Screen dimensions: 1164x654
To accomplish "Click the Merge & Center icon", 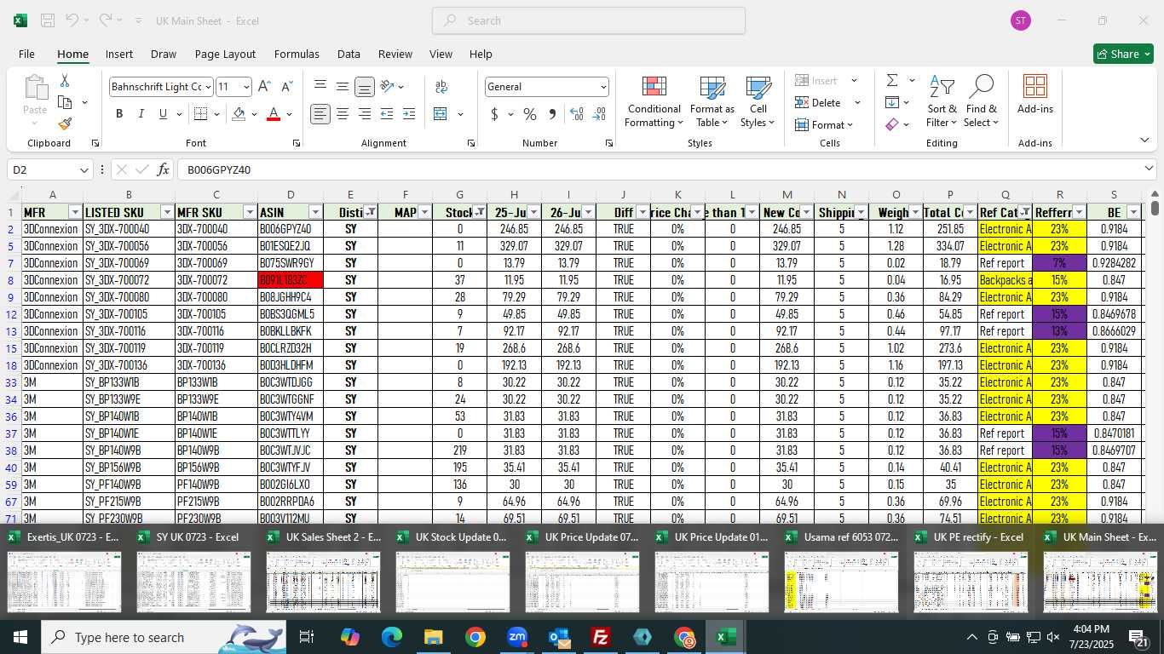I will [441, 113].
